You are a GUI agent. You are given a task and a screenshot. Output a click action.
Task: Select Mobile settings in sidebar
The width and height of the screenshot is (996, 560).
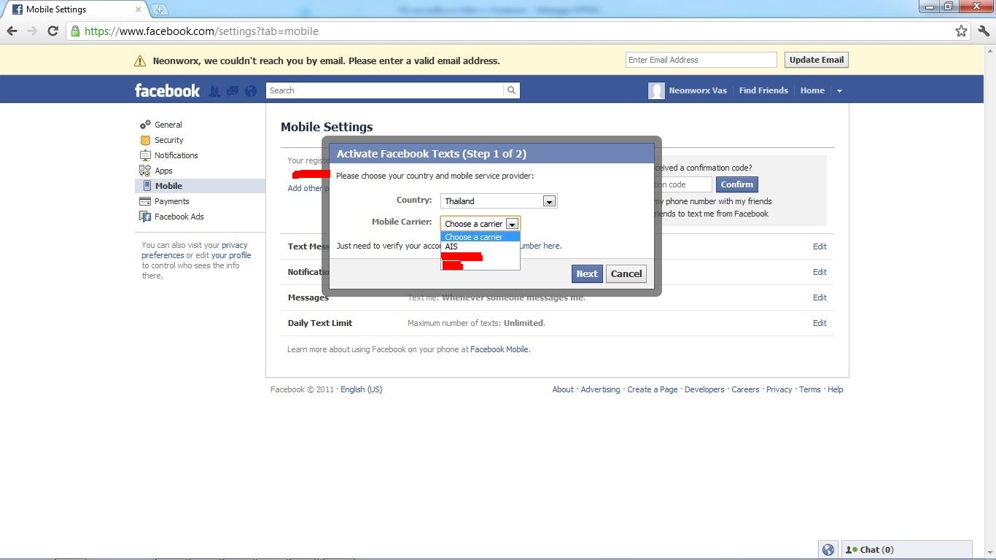pos(200,186)
